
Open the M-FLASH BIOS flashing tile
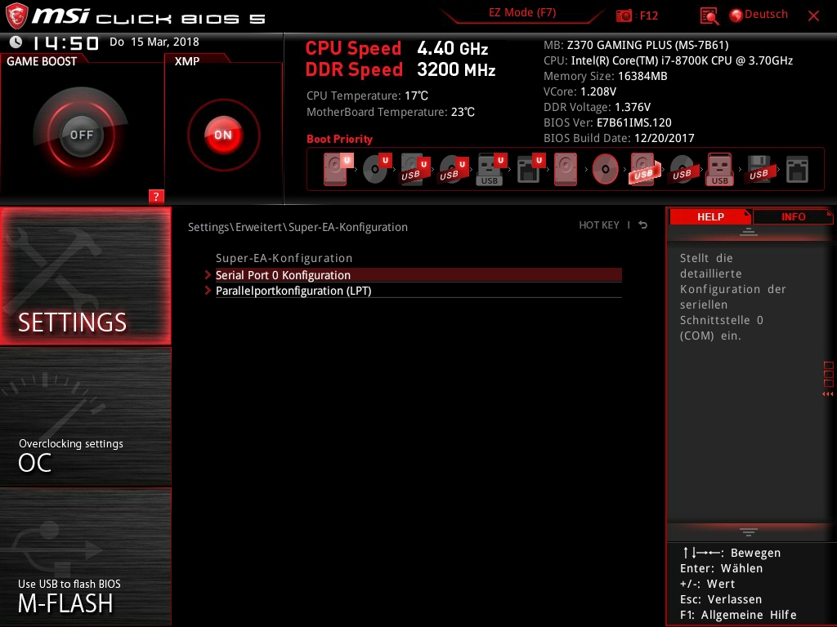85,557
